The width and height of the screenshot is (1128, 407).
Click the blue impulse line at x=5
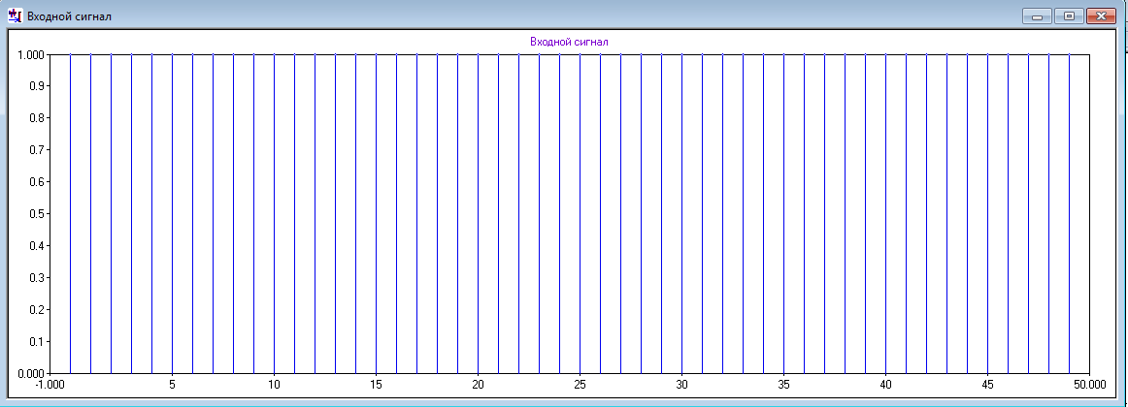click(172, 214)
